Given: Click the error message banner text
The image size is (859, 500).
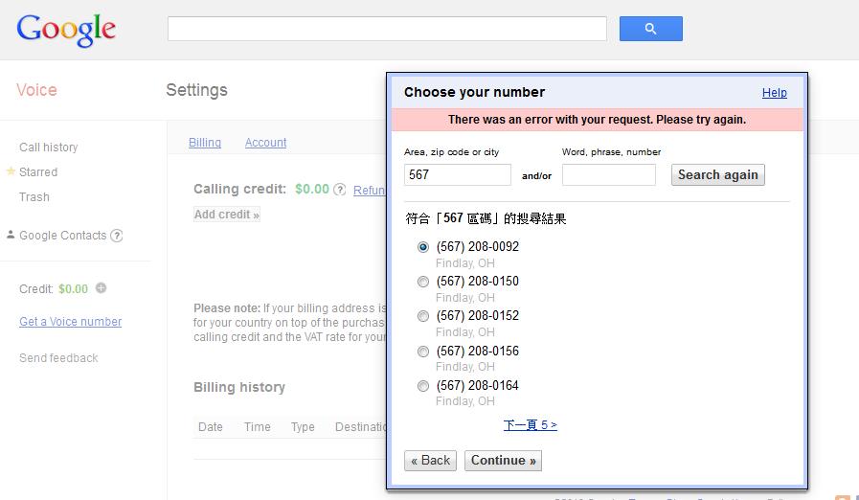Looking at the screenshot, I should 598,120.
